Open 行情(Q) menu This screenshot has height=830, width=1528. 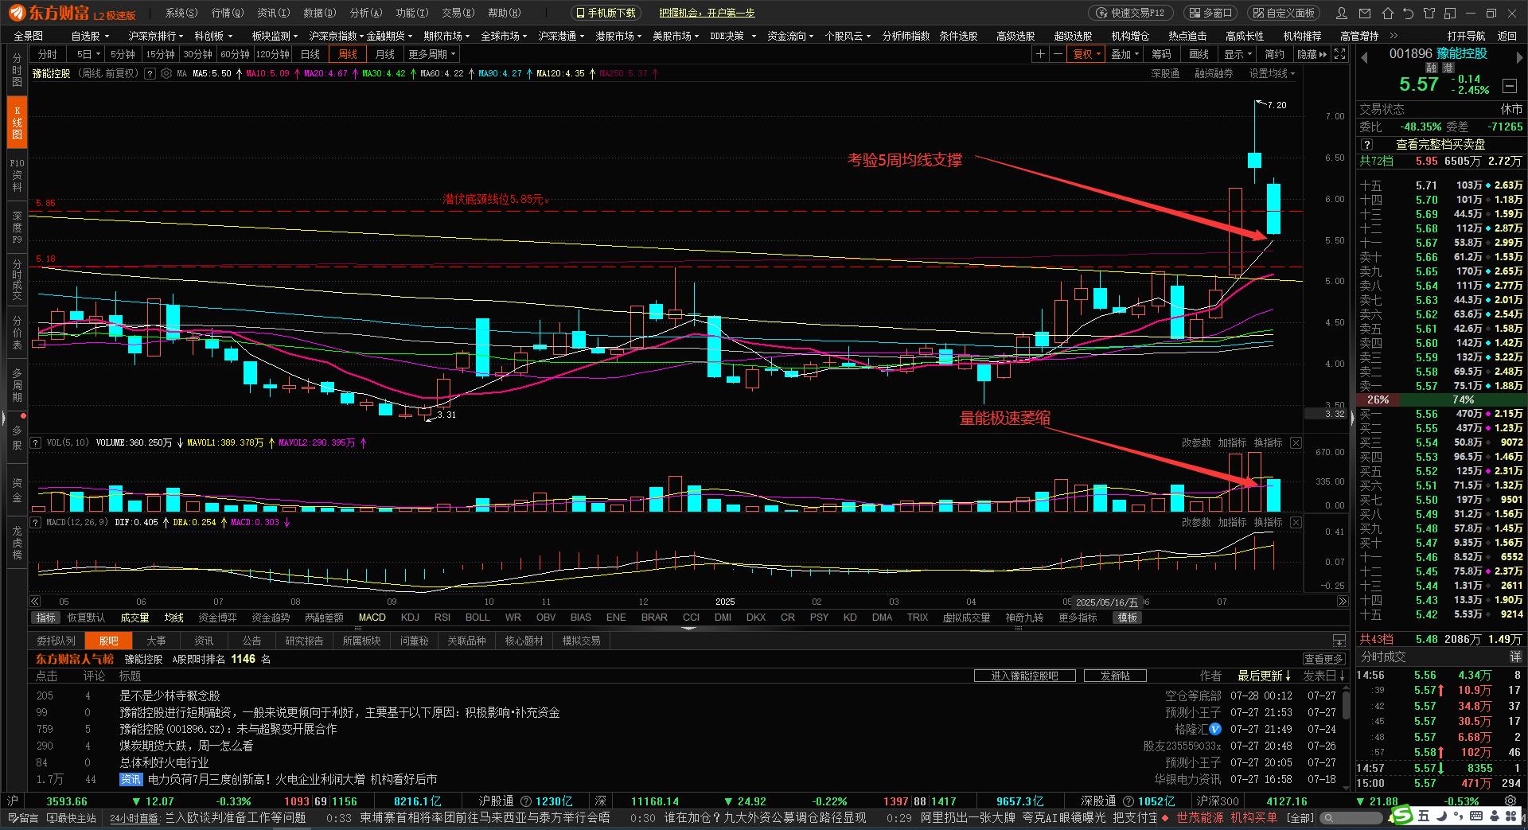tap(228, 13)
